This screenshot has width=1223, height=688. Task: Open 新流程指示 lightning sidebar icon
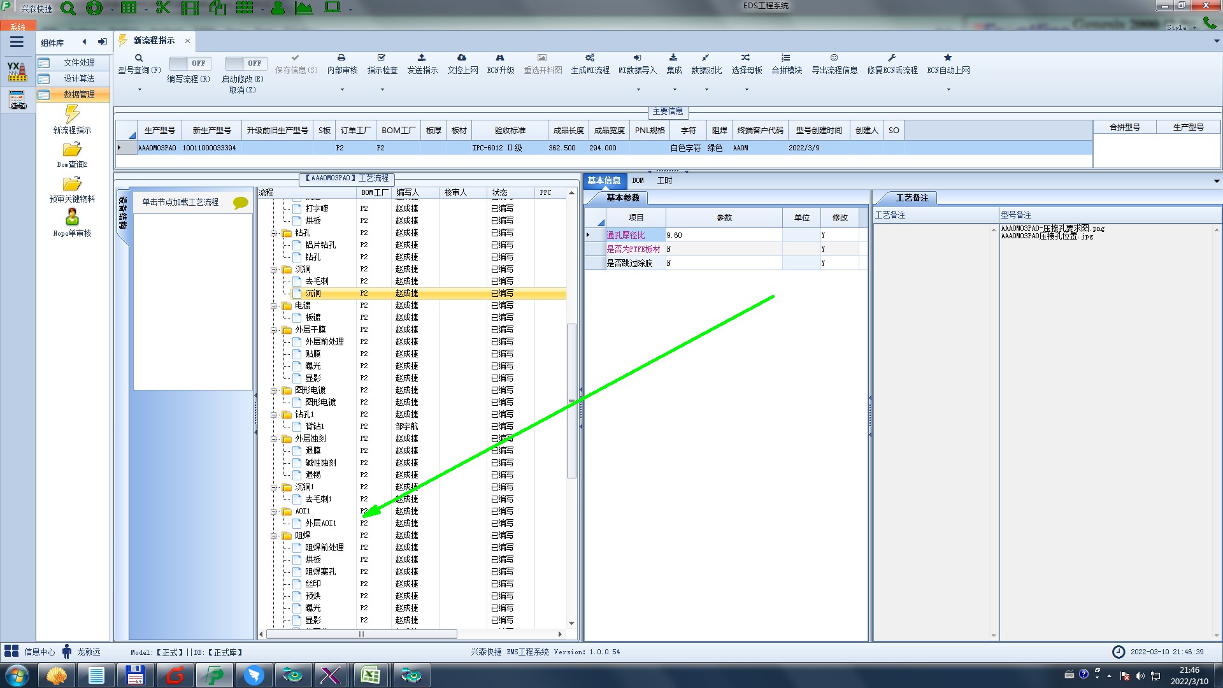coord(72,115)
